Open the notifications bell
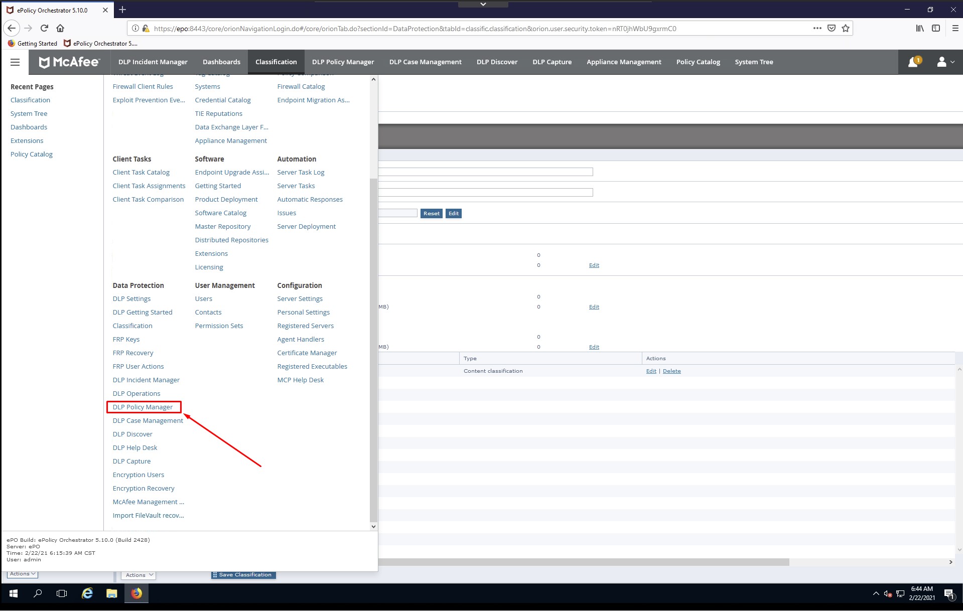 914,62
